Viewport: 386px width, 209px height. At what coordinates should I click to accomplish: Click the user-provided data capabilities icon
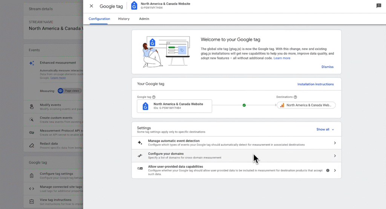140,168
